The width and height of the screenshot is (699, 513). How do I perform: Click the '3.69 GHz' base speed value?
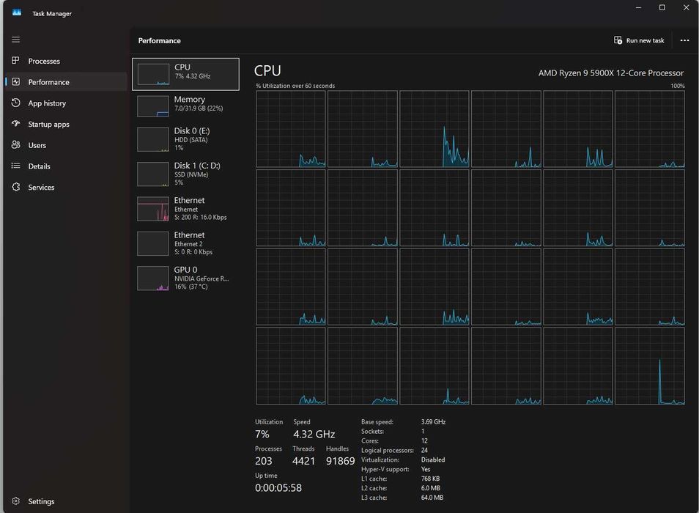pos(433,421)
